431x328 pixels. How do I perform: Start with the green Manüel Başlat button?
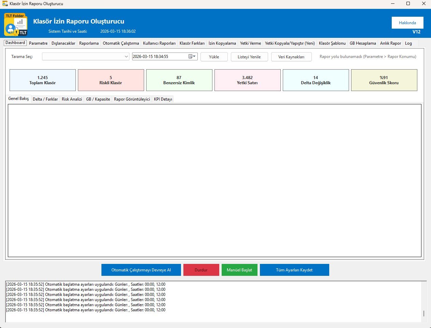coord(239,270)
